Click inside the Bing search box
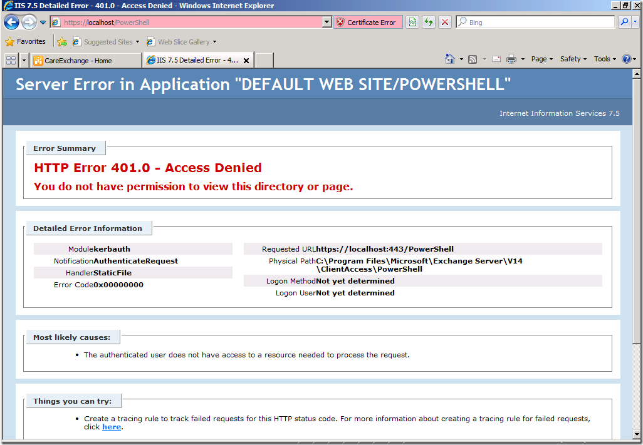Screen dimensions: 643x445 click(x=535, y=23)
